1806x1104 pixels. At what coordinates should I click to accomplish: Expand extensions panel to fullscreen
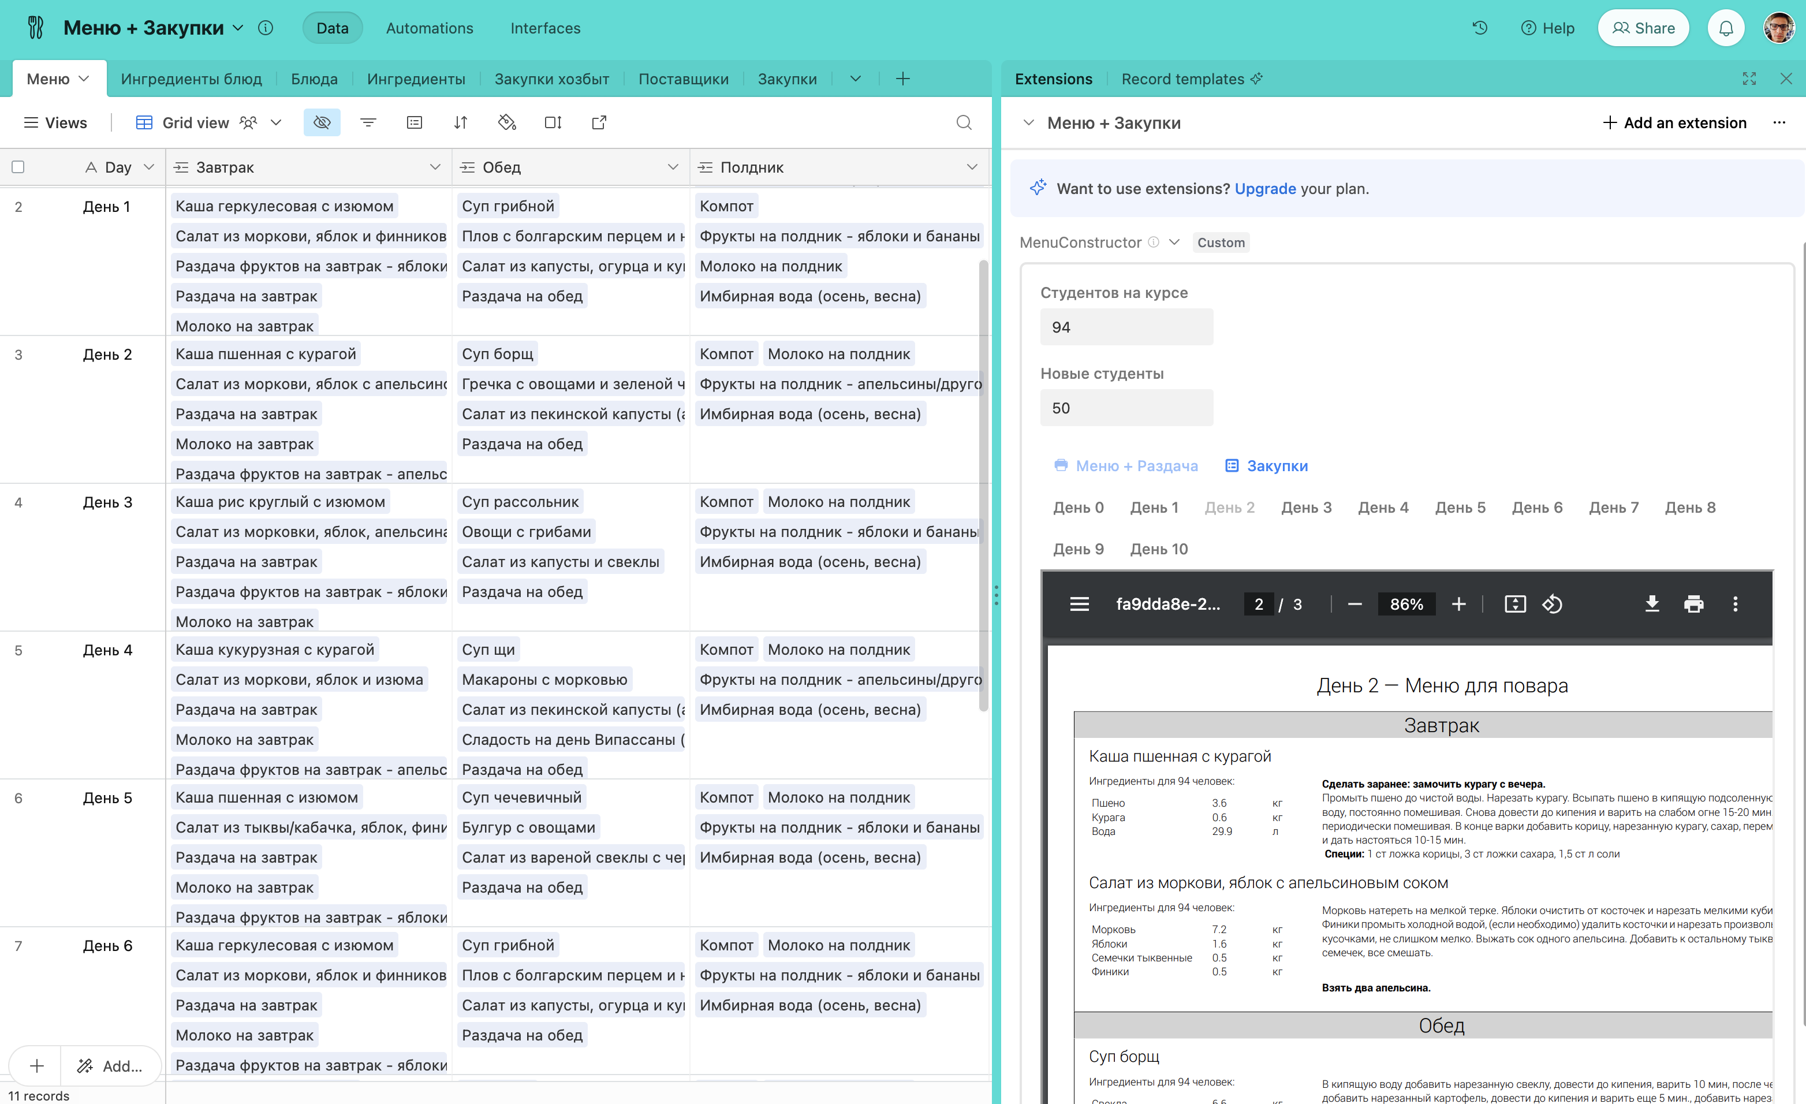[x=1749, y=79]
